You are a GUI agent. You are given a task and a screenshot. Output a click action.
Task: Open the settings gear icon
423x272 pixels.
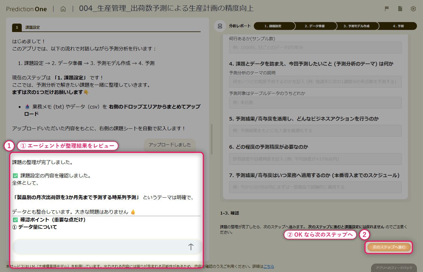coord(413,9)
